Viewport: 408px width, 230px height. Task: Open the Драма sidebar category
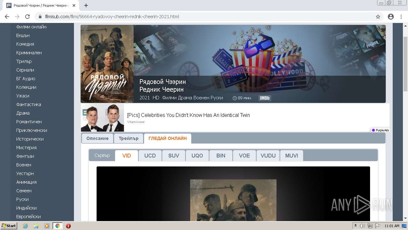23,113
